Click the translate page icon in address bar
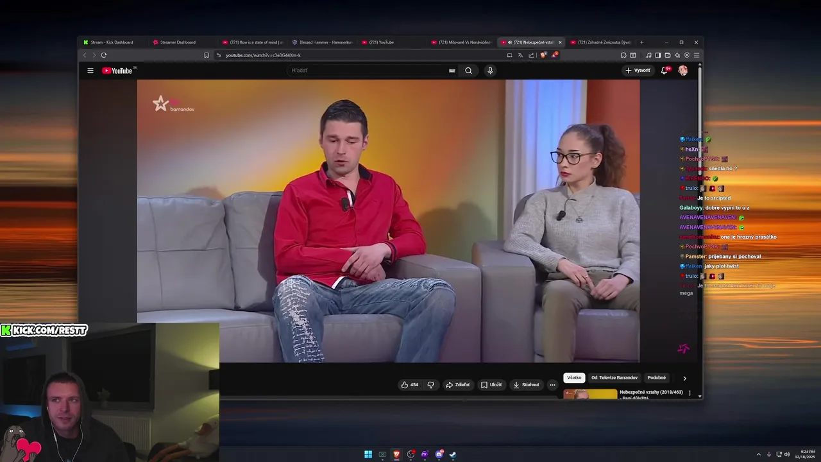 point(520,55)
